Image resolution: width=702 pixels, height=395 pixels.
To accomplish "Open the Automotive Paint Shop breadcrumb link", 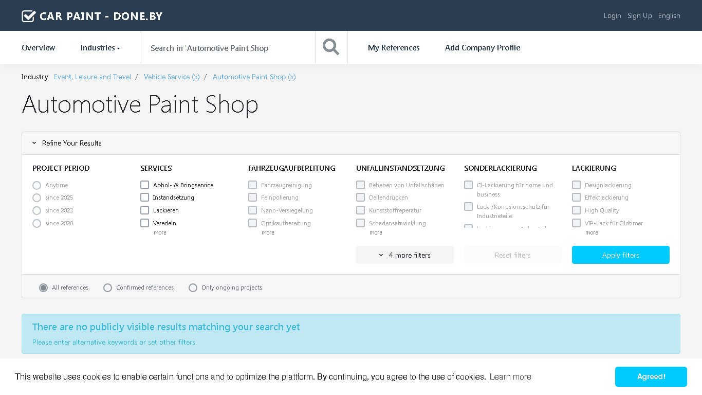I will [x=254, y=77].
